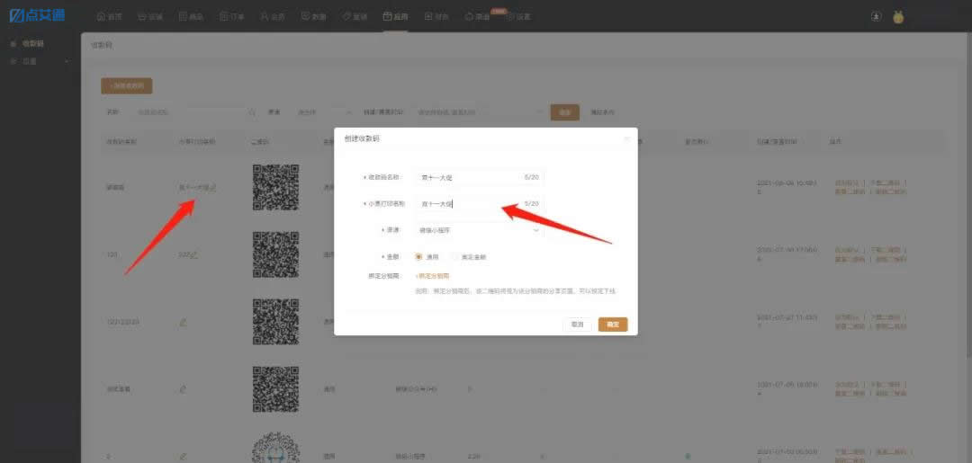Open the 渠道 dropdown showing 微信小程序
972x463 pixels.
tap(480, 229)
